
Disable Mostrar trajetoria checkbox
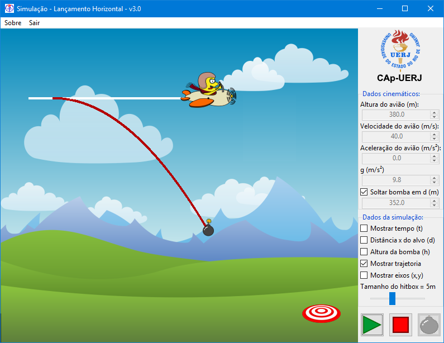pyautogui.click(x=364, y=264)
